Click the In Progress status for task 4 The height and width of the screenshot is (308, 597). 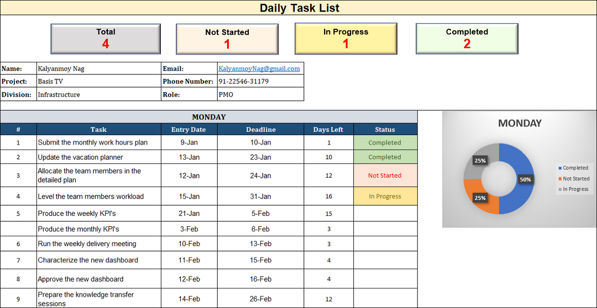[385, 197]
